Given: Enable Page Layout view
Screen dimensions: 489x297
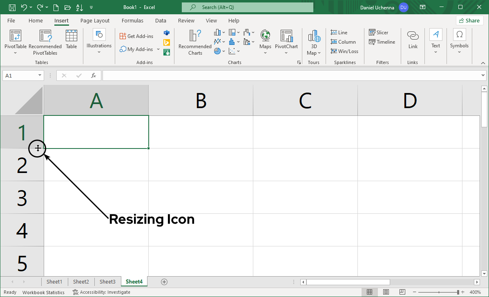Looking at the screenshot, I should [x=386, y=292].
